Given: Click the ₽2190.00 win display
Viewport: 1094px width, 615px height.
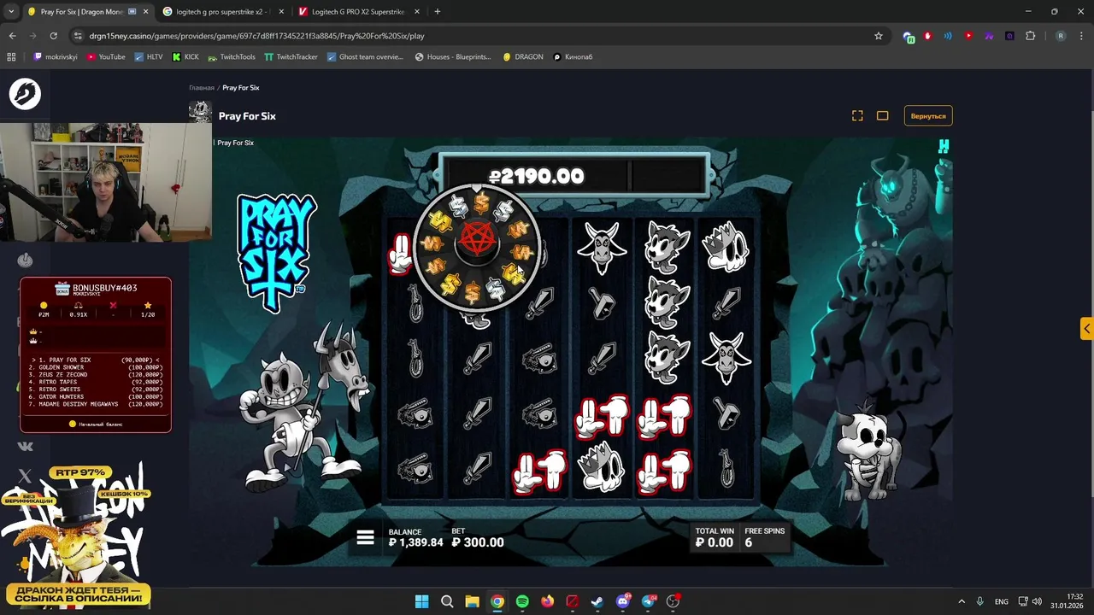Looking at the screenshot, I should [x=536, y=177].
